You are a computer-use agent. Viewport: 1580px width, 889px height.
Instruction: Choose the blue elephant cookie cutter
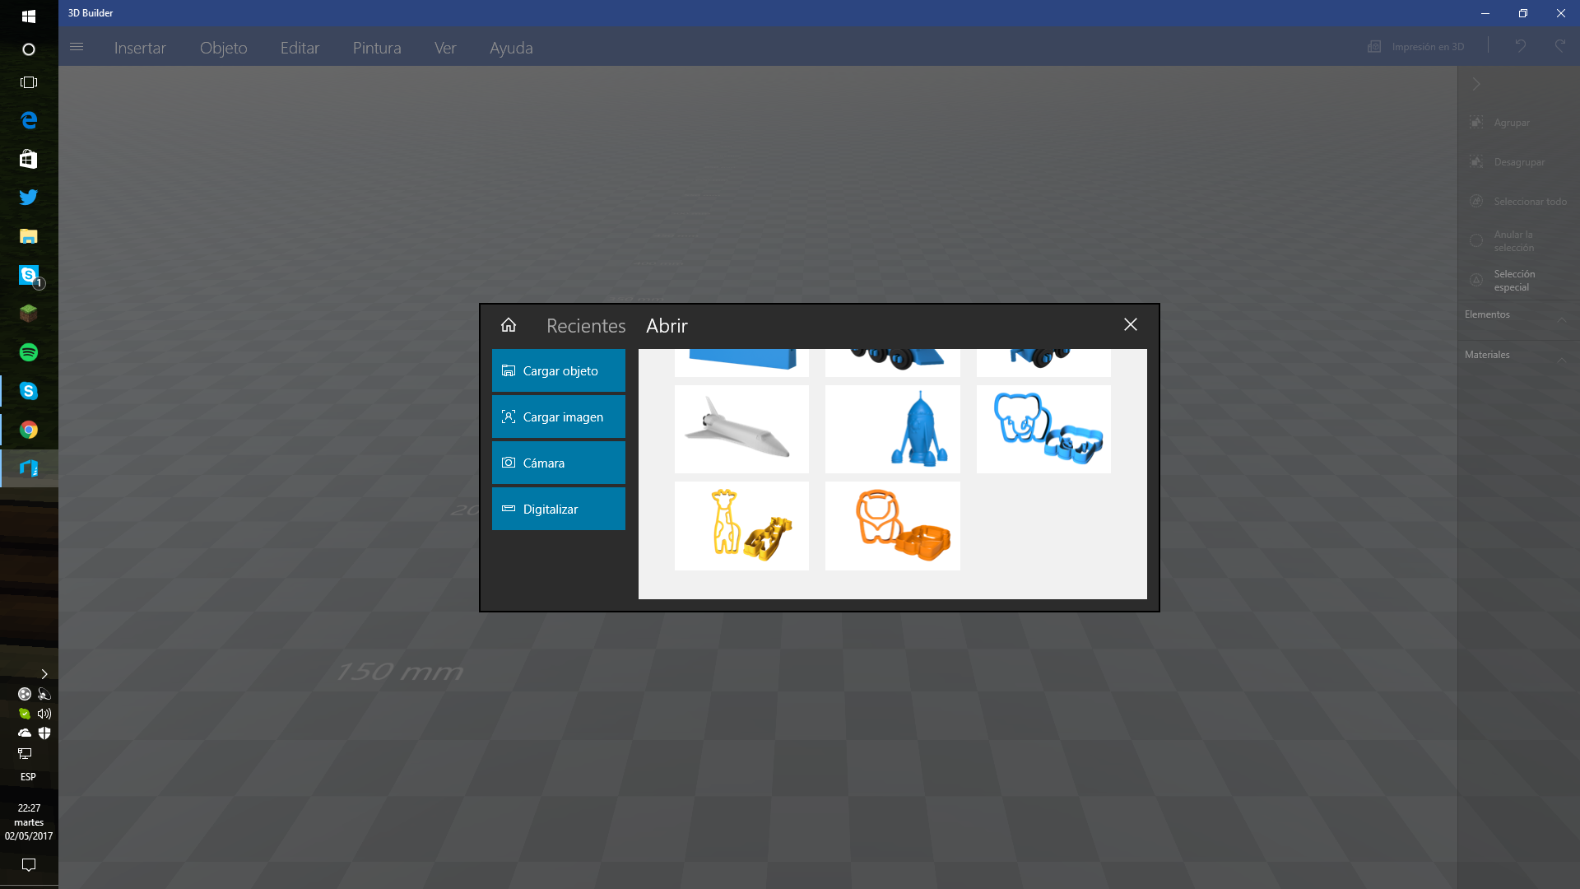click(x=1043, y=430)
